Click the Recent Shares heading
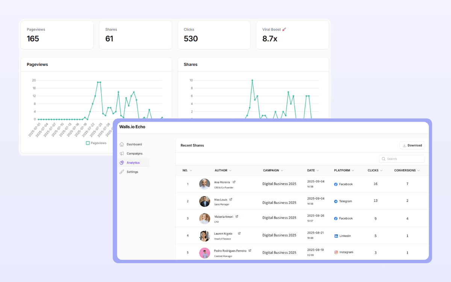Viewport: 451px width, 282px height. (x=192, y=146)
